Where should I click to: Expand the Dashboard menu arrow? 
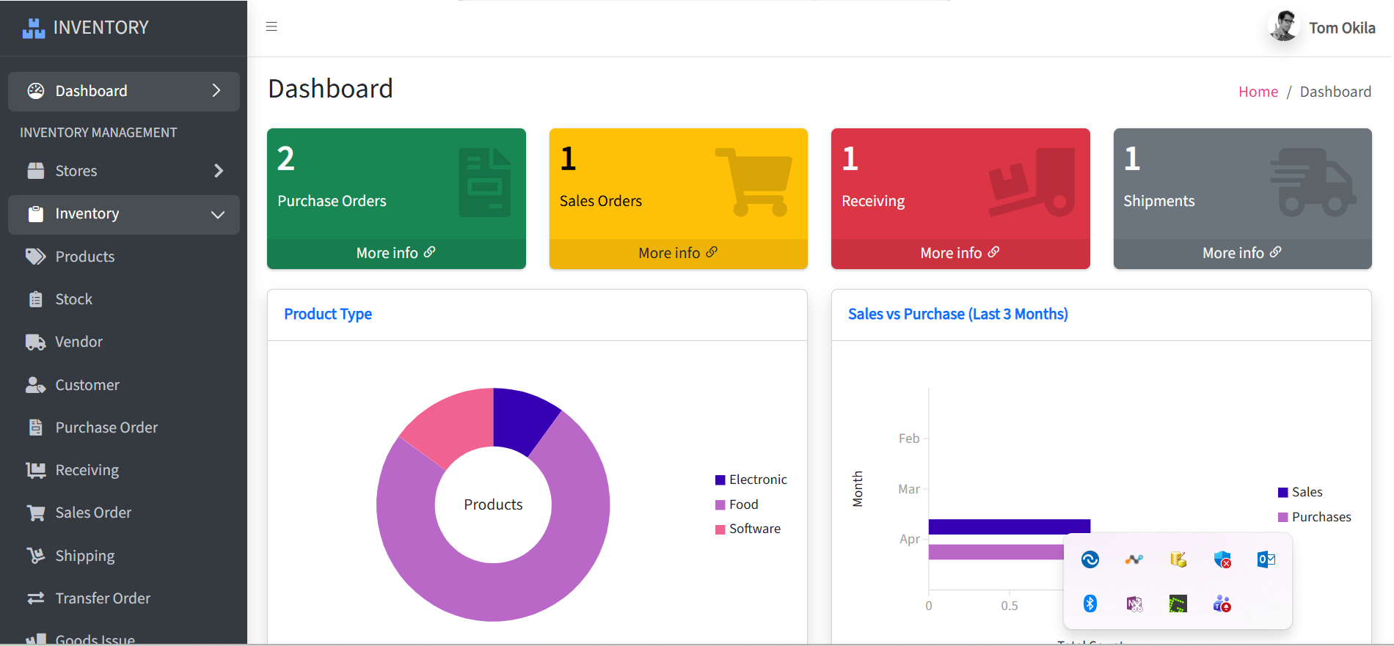[216, 91]
